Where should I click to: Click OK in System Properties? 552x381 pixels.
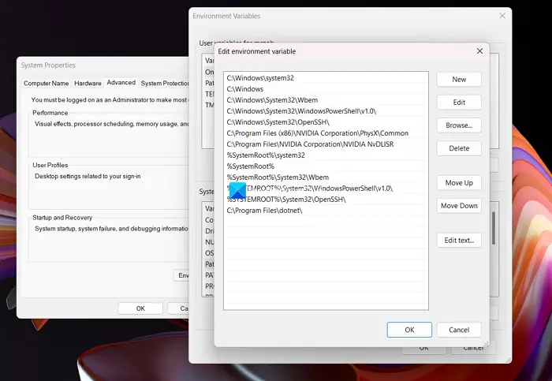[140, 308]
